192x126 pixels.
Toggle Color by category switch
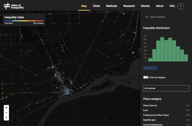[146, 77]
